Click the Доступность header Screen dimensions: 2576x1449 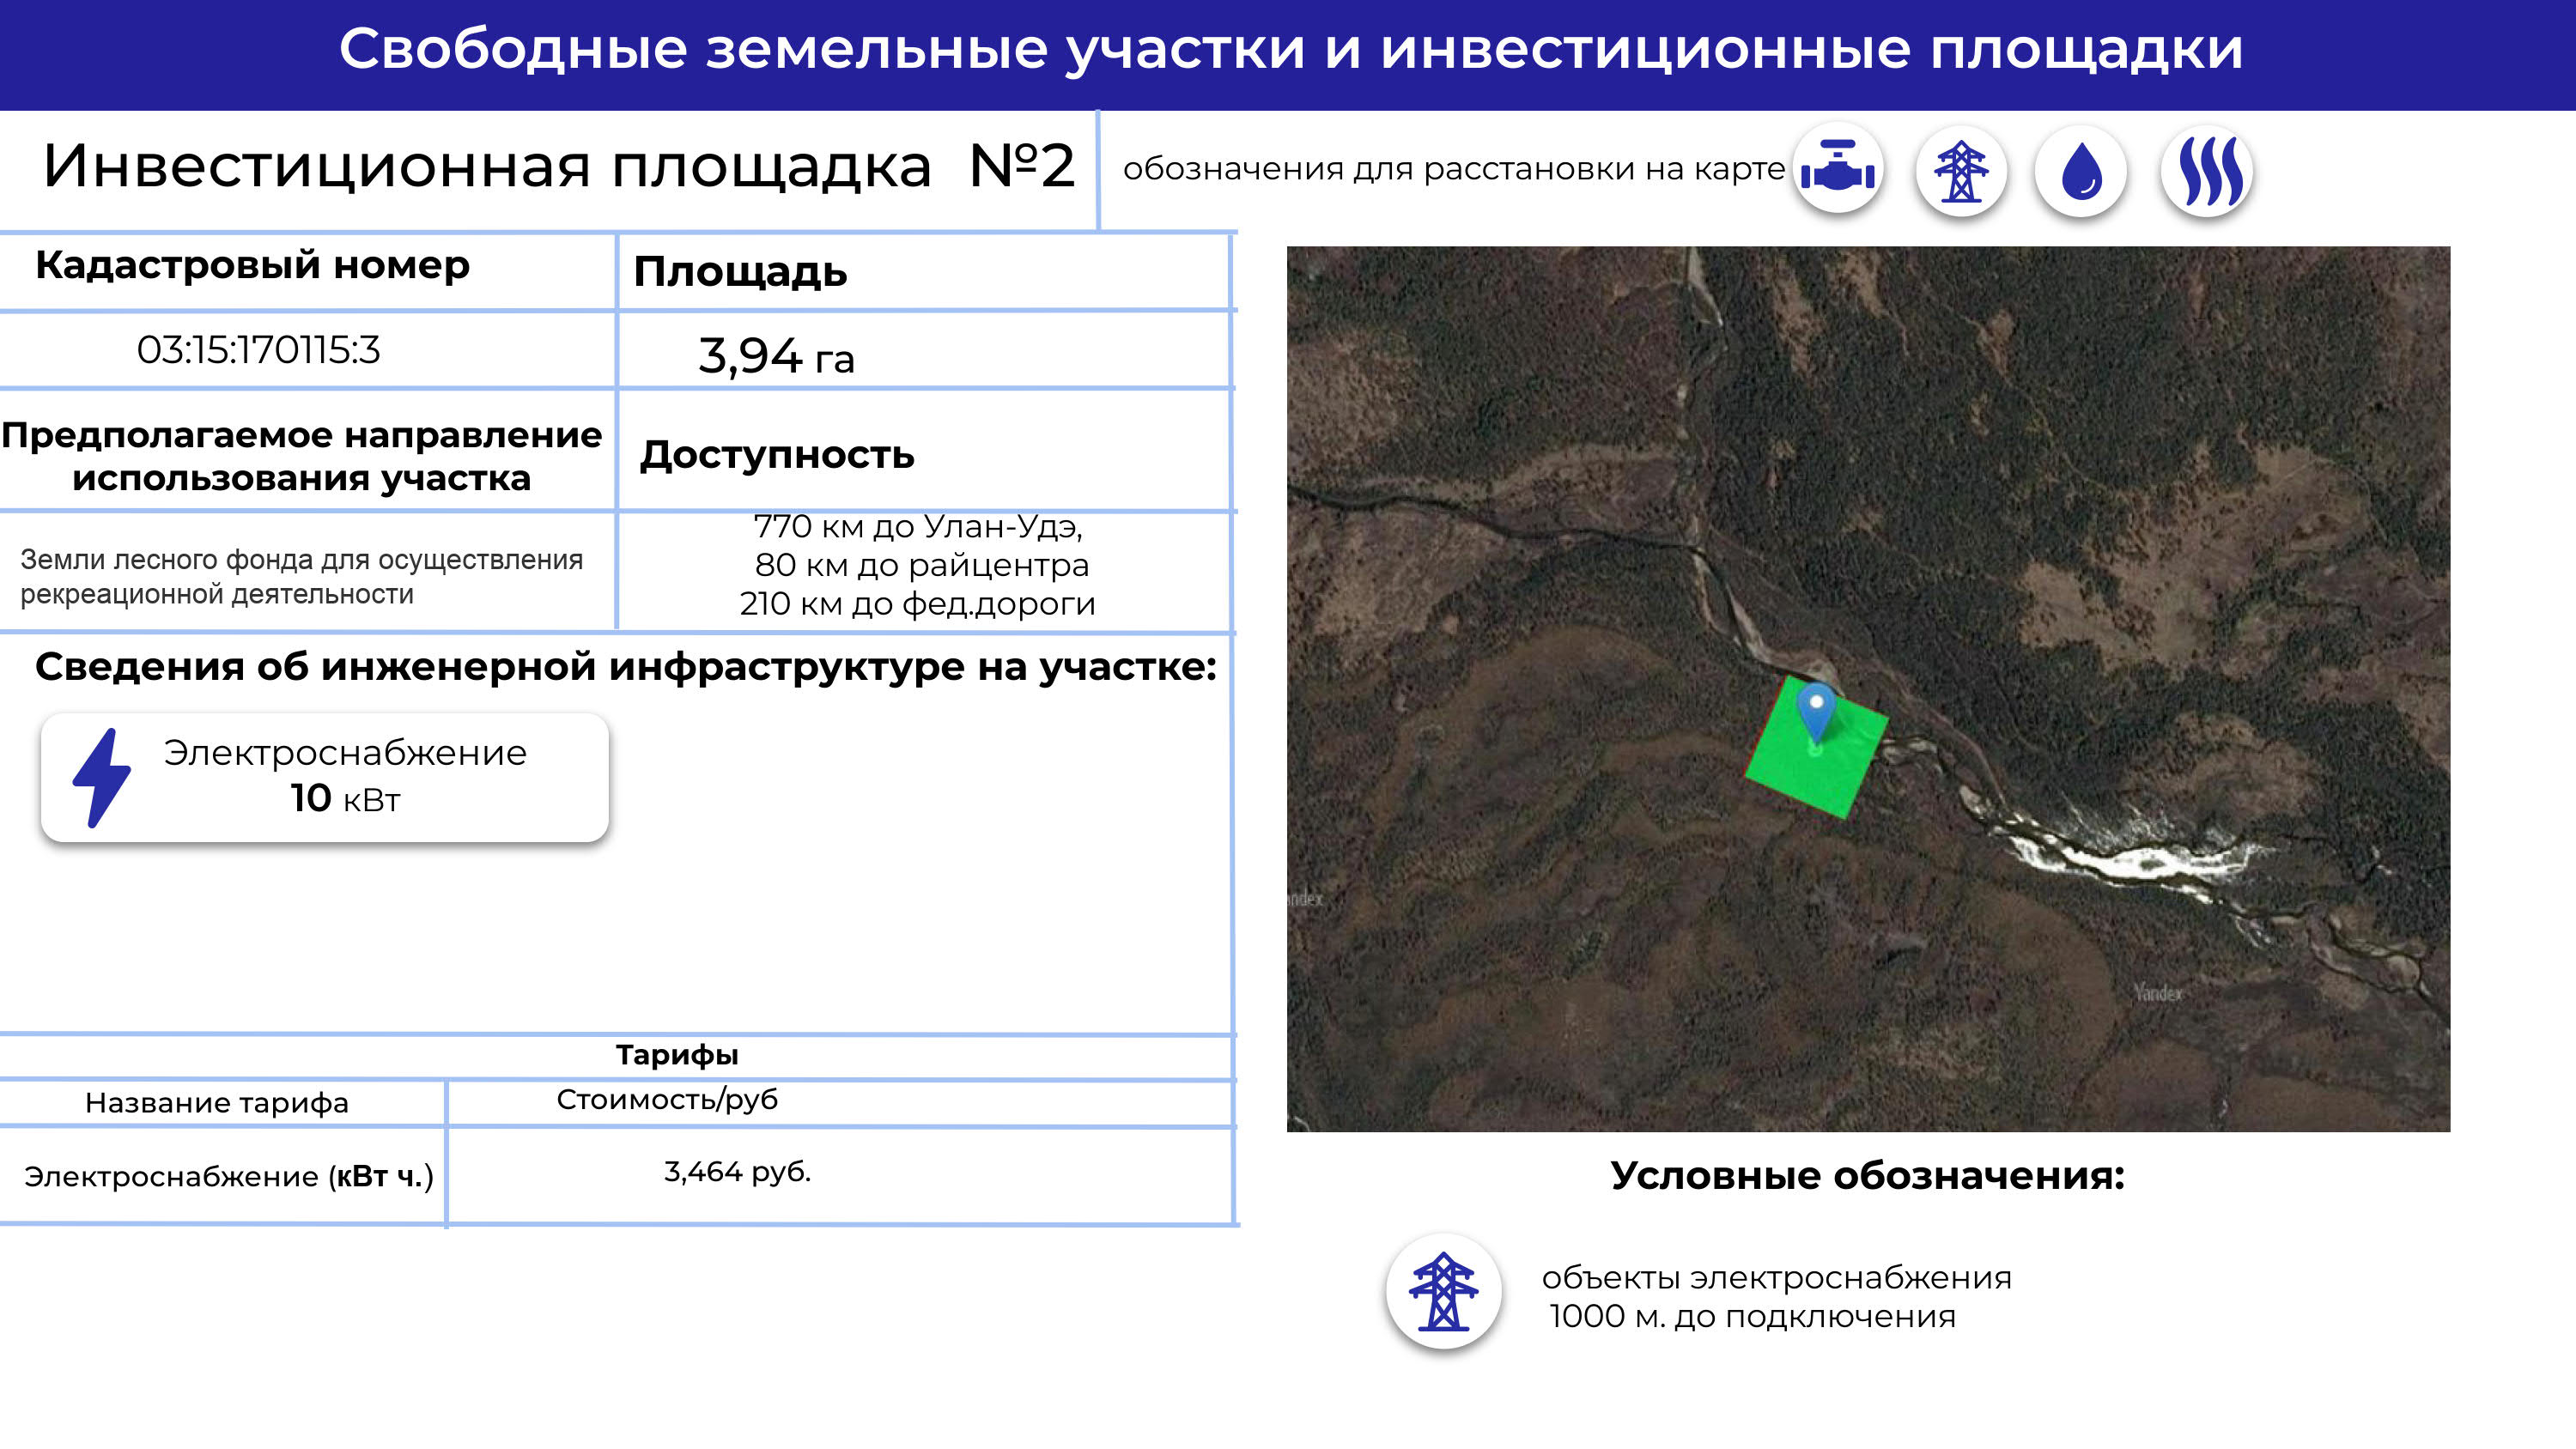[777, 455]
